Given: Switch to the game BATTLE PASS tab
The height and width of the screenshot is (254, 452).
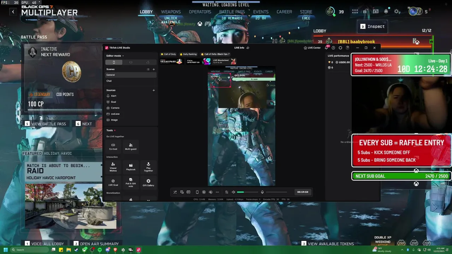Looking at the screenshot, I should pyautogui.click(x=232, y=12).
